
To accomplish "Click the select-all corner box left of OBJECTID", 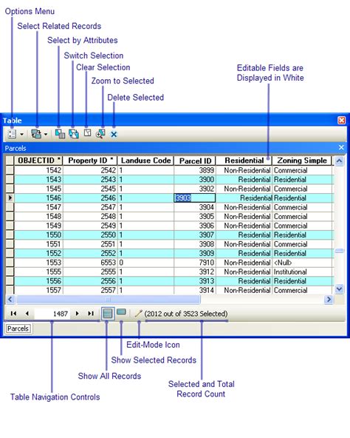I will click(x=10, y=161).
